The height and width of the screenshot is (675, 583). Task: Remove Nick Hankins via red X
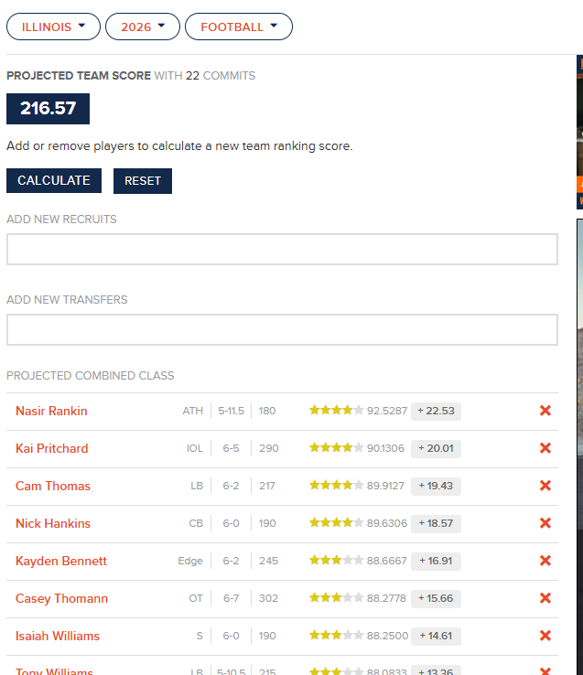545,523
